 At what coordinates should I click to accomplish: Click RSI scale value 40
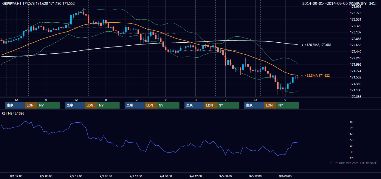pyautogui.click(x=352, y=146)
